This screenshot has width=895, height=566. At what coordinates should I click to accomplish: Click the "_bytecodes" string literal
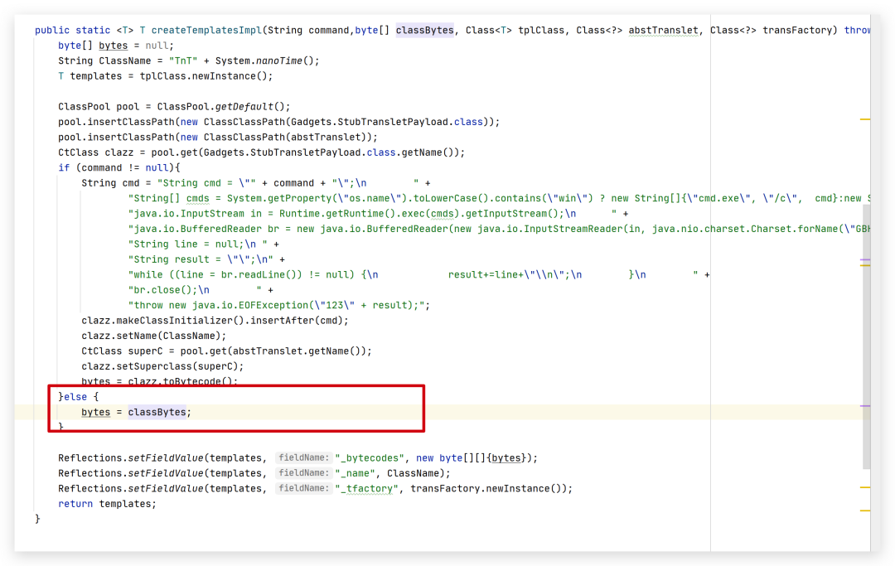(x=370, y=458)
